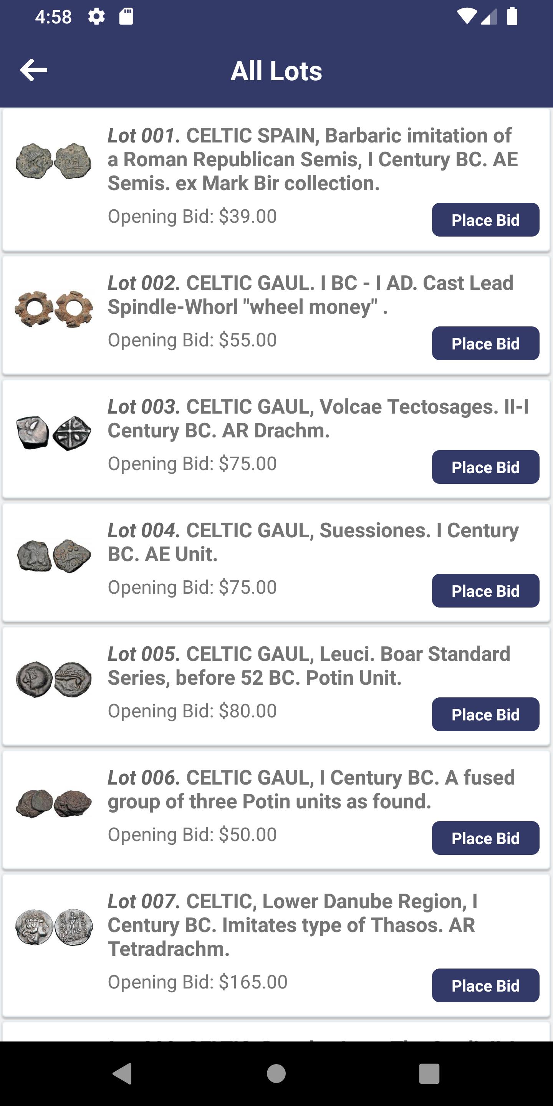Viewport: 553px width, 1106px height.
Task: Place bid on Lot 003 AR Drachm
Action: click(485, 467)
